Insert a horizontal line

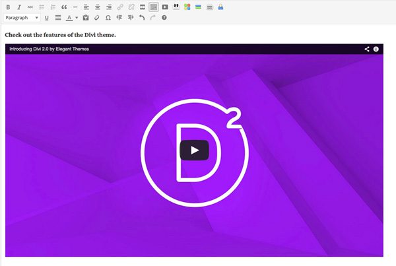[75, 7]
